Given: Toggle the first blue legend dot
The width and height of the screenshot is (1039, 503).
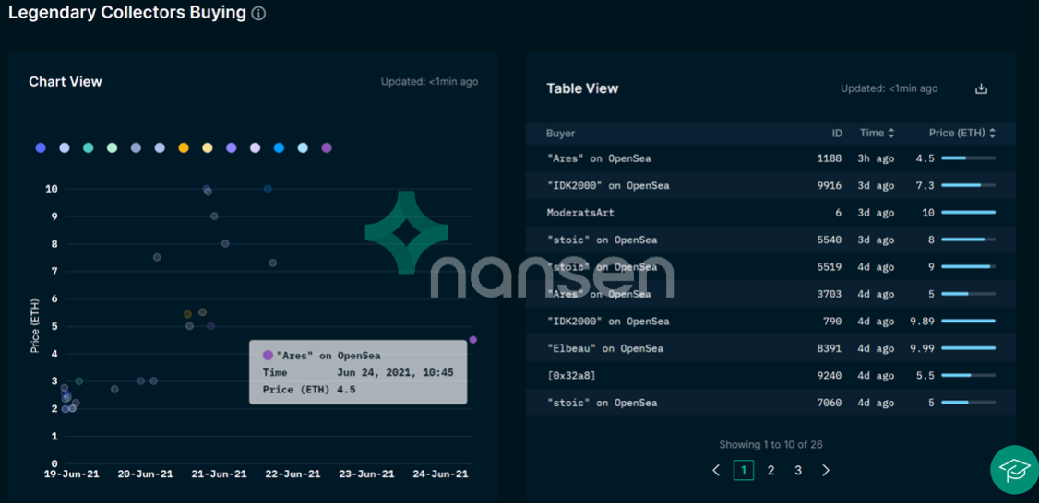Looking at the screenshot, I should click(41, 147).
